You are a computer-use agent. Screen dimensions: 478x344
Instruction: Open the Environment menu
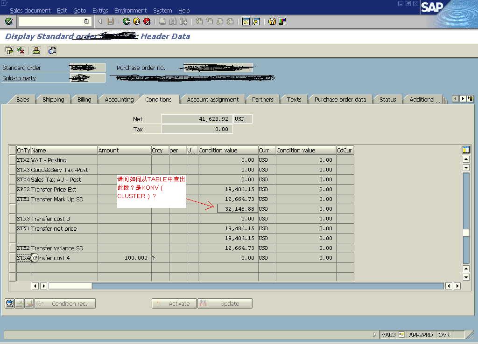(x=130, y=10)
